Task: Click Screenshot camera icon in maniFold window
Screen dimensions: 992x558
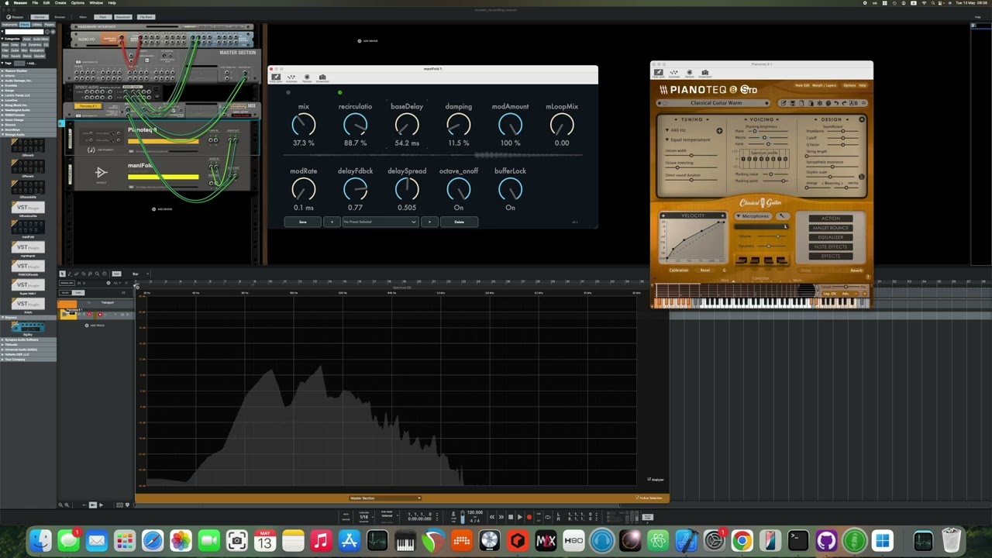Action: pos(322,77)
